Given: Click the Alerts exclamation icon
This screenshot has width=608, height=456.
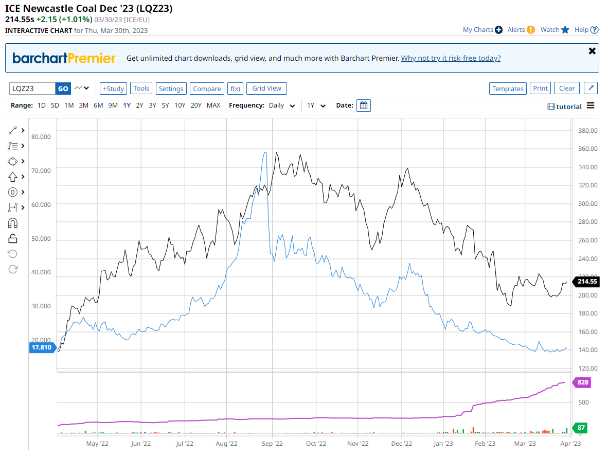Looking at the screenshot, I should (x=530, y=30).
